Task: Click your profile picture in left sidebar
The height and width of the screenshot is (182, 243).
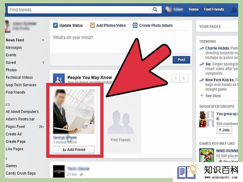Action: pyautogui.click(x=7, y=26)
